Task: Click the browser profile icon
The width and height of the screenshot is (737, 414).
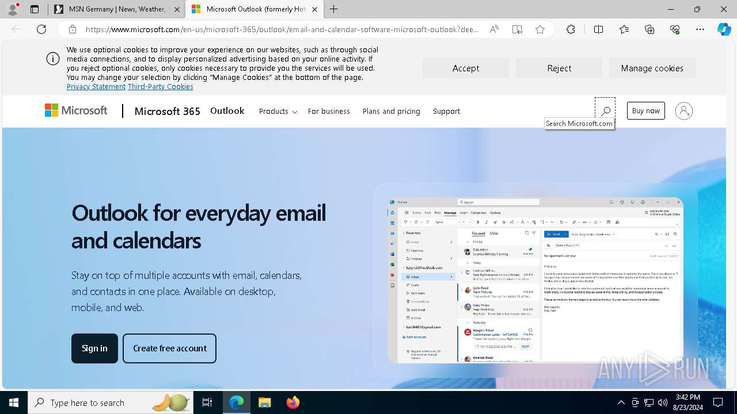Action: click(13, 9)
